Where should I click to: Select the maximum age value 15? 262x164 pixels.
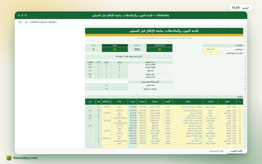(x=106, y=85)
